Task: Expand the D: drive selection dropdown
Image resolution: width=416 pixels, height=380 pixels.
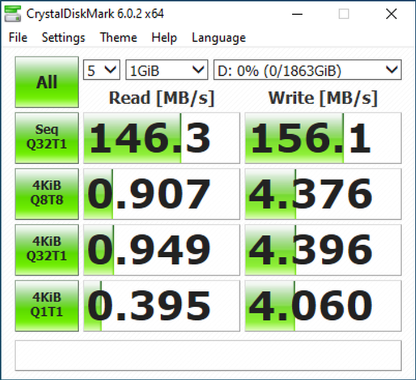Action: pos(307,71)
